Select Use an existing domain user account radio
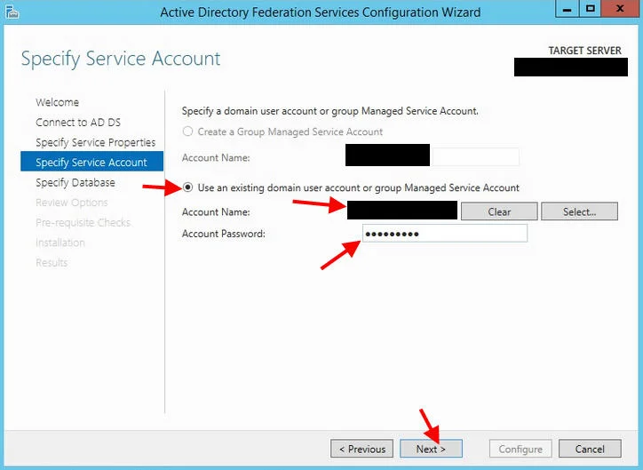 [x=187, y=187]
